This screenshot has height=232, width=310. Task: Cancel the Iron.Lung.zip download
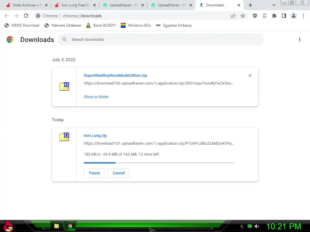tap(119, 173)
